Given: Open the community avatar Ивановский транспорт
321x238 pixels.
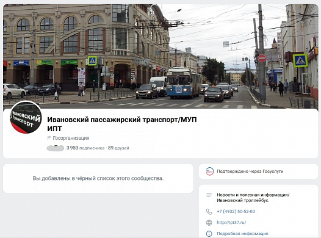Looking at the screenshot, I should coord(26,117).
